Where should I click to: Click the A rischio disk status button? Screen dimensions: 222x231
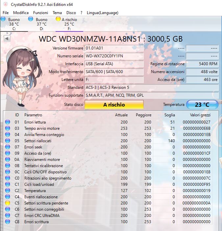114,105
